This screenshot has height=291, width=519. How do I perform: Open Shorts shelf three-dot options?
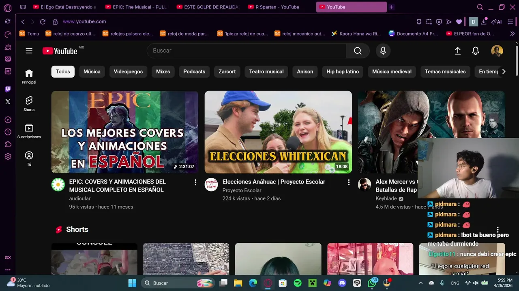tap(498, 230)
